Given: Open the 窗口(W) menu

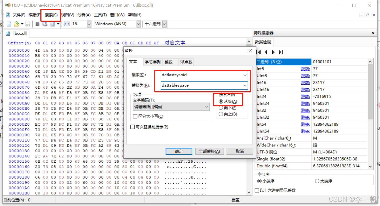Looking at the screenshot, I should (x=117, y=15).
